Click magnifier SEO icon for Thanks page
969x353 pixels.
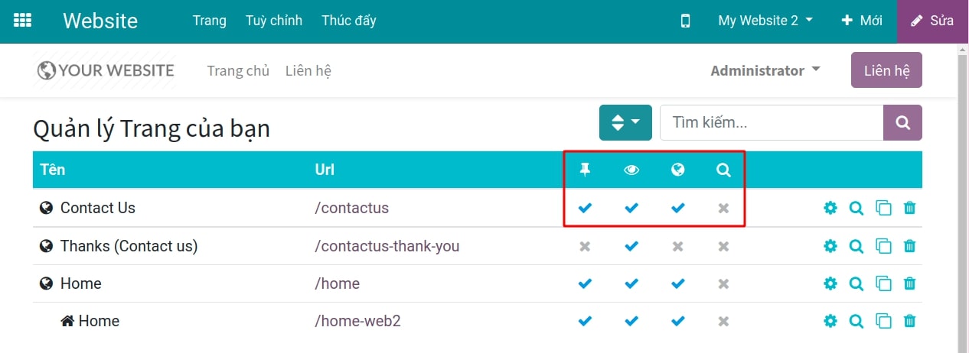point(856,246)
